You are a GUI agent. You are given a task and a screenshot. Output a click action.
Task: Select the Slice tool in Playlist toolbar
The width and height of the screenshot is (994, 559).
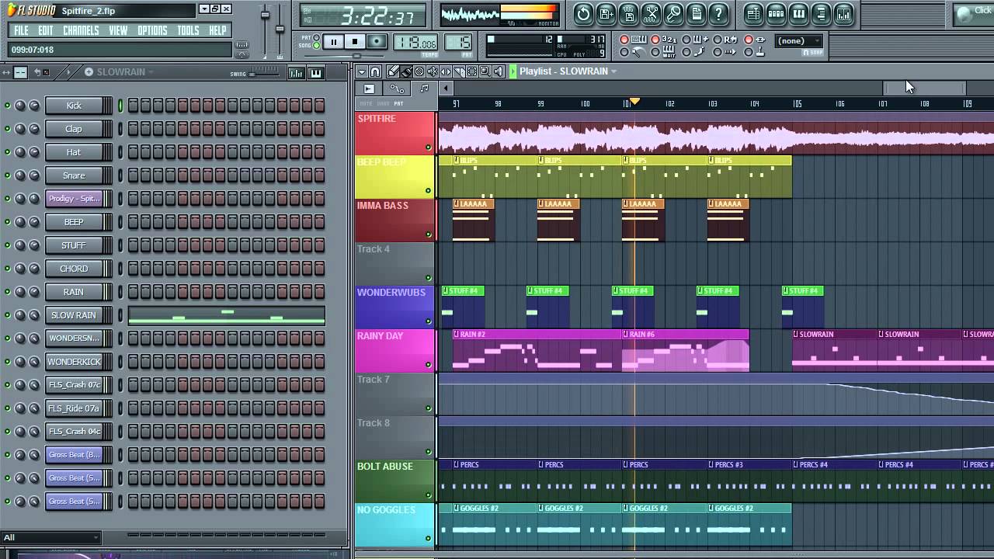[x=459, y=71]
